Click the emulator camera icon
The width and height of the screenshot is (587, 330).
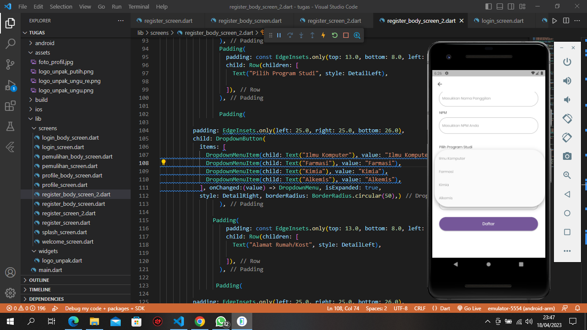coord(567,156)
